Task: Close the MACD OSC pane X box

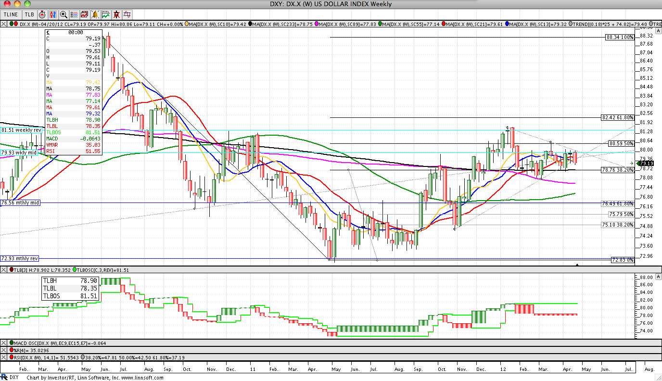Action: coord(4,343)
